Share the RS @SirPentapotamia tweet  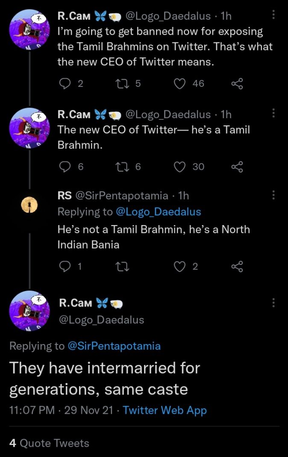[237, 267]
